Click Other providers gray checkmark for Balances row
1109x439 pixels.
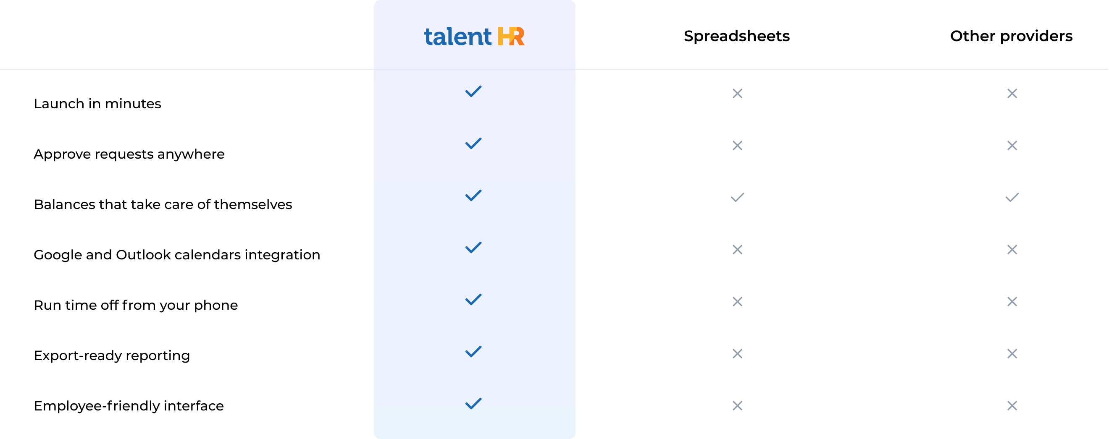(x=1012, y=197)
